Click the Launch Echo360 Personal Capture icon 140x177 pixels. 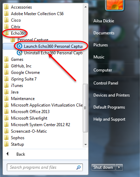[20, 46]
